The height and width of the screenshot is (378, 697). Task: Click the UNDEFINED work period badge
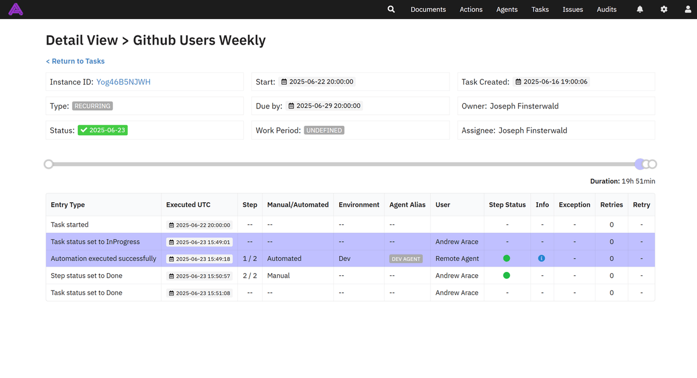324,130
